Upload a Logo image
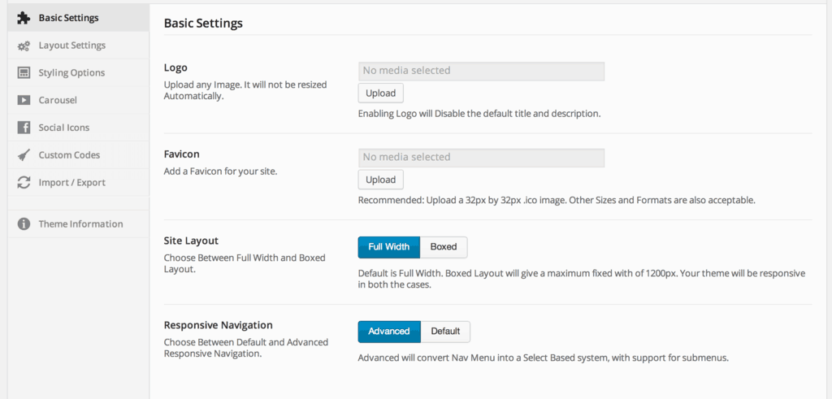Viewport: 832px width, 399px height. [x=380, y=93]
